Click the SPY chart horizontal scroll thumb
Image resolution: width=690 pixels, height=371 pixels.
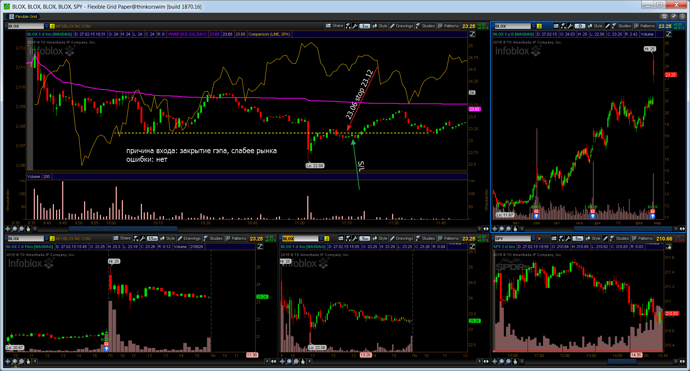(x=622, y=361)
